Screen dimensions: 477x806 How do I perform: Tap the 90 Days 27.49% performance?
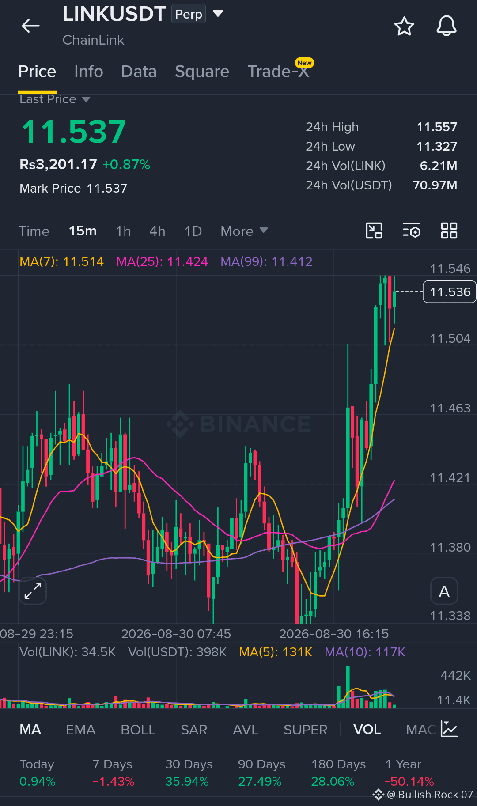pos(261,773)
